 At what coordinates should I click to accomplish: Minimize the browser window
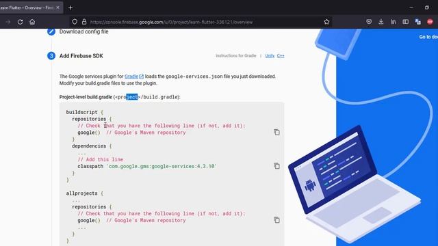point(411,8)
